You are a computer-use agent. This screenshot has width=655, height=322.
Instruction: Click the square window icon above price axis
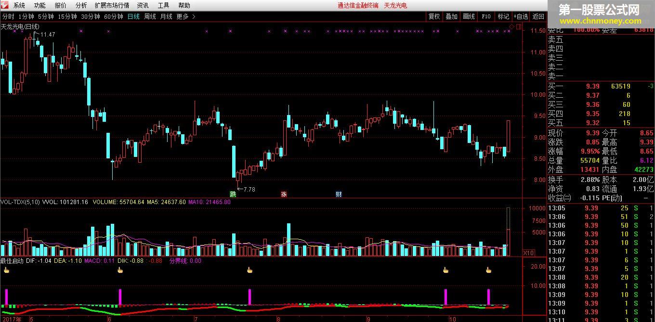coord(518,26)
